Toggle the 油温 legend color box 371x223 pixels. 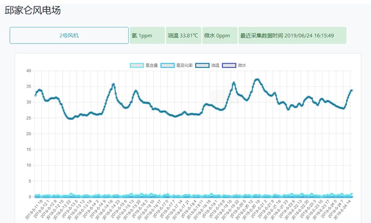202,65
